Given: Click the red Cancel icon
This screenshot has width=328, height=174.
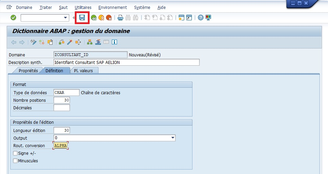Looking at the screenshot, I should [x=109, y=18].
